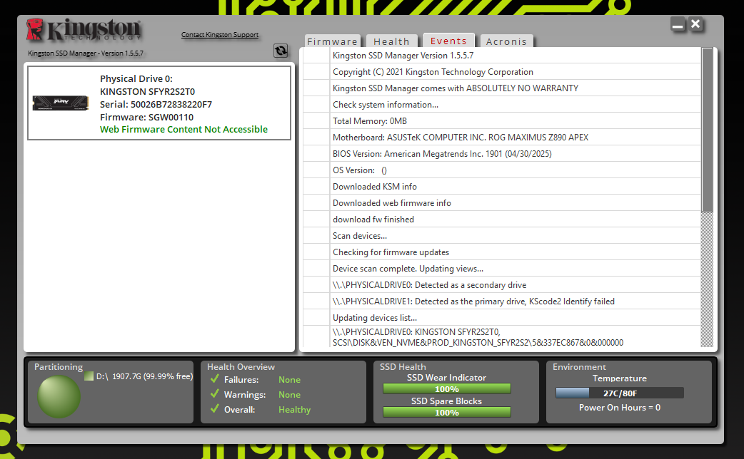Select the Events tab
Image resolution: width=744 pixels, height=459 pixels.
point(449,41)
